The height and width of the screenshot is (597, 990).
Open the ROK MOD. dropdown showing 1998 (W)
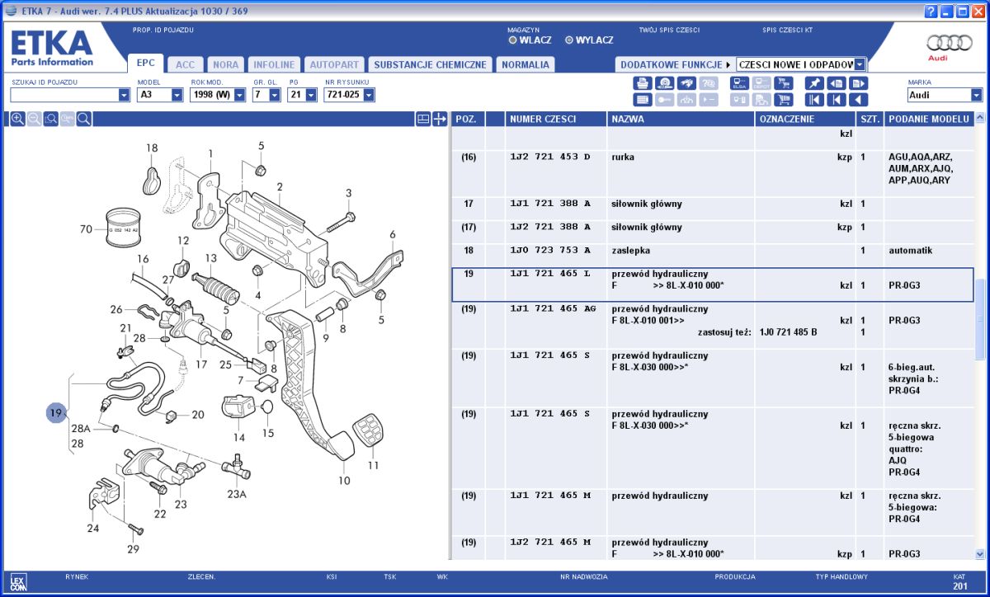(240, 96)
